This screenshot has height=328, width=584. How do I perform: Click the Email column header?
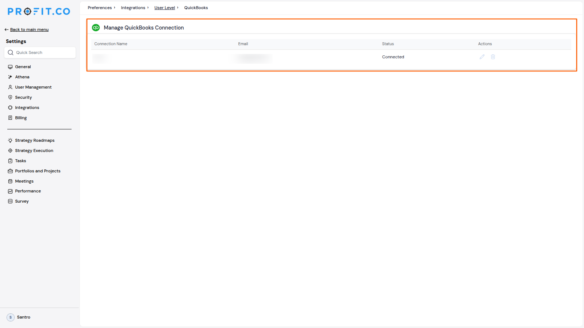pos(243,44)
